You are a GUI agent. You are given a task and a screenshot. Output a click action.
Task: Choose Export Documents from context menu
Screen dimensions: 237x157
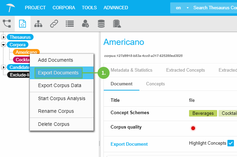(58, 73)
